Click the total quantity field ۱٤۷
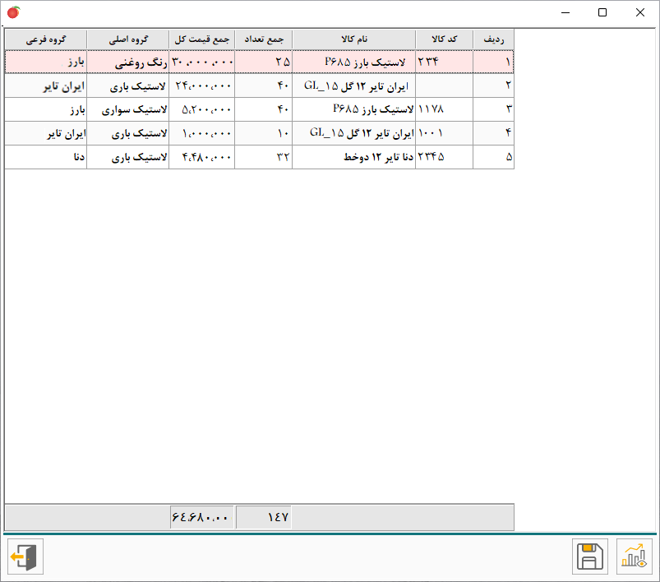Screen dimensions: 660x582 coord(264,517)
